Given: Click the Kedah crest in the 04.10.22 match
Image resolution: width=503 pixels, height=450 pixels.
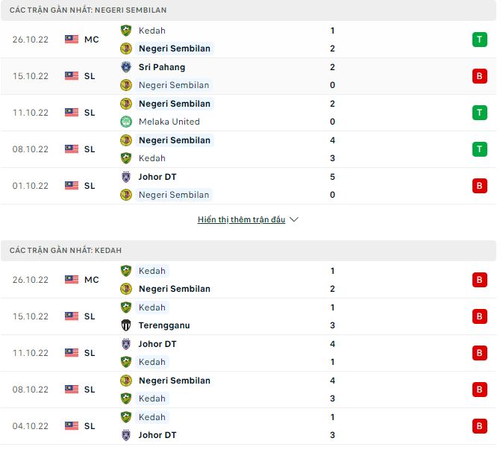Looking at the screenshot, I should coord(126,417).
